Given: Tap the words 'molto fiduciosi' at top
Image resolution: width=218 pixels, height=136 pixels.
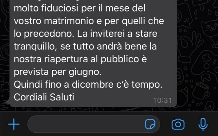Looking at the screenshot, I should click(x=46, y=8).
